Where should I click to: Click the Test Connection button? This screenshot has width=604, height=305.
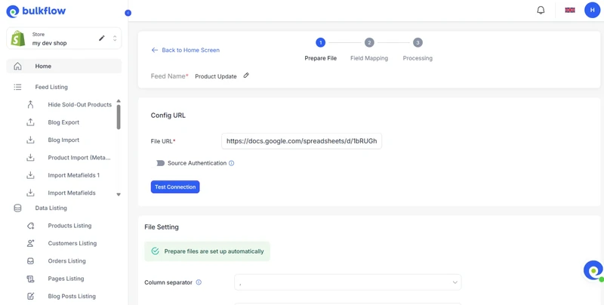click(x=175, y=186)
